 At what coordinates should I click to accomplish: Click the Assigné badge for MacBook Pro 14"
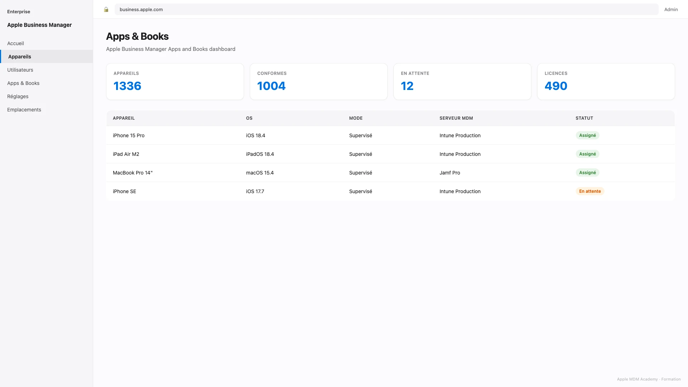pos(587,173)
